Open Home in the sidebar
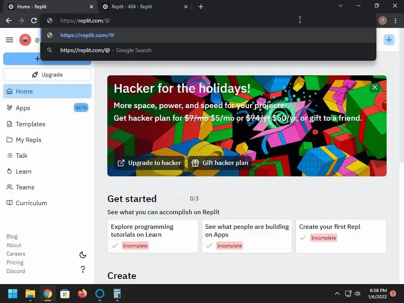 pos(47,91)
